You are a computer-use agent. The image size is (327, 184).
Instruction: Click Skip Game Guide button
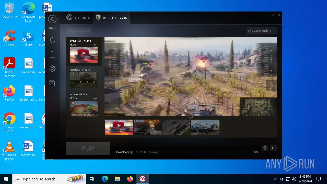261,31
